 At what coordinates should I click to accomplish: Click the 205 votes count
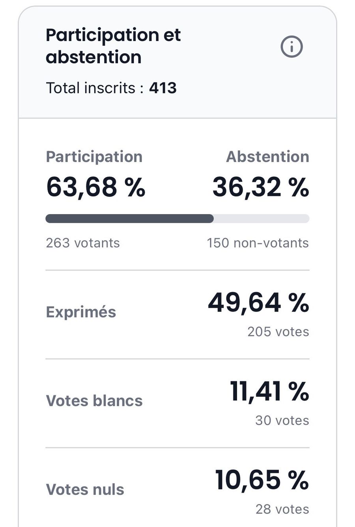point(278,332)
